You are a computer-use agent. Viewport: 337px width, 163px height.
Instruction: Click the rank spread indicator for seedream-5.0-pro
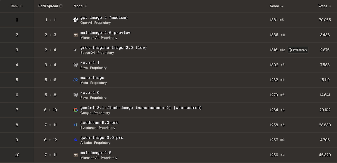click(50, 125)
